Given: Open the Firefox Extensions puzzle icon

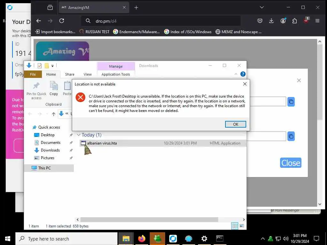Looking at the screenshot, I should tap(294, 21).
